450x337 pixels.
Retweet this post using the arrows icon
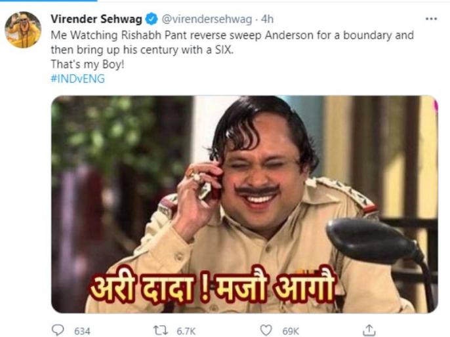[x=161, y=330]
